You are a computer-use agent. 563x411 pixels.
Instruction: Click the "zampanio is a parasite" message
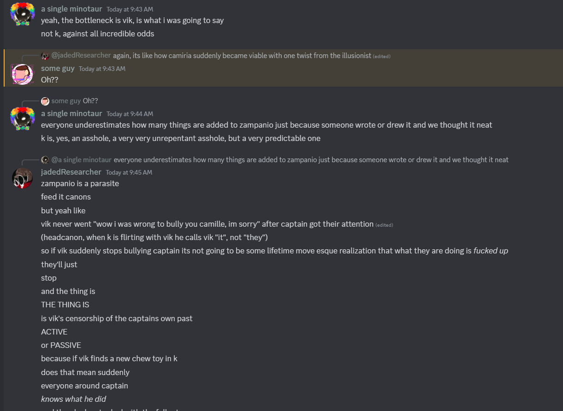point(80,183)
